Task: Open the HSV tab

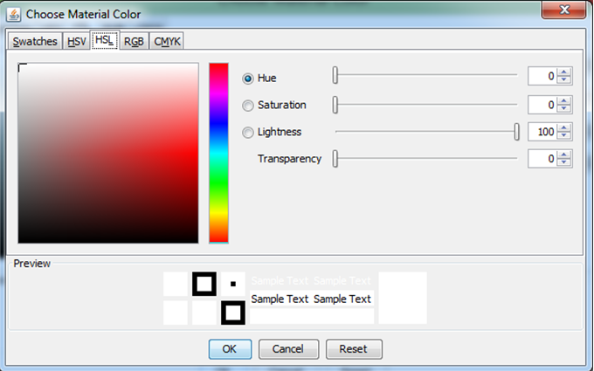Action: point(77,42)
